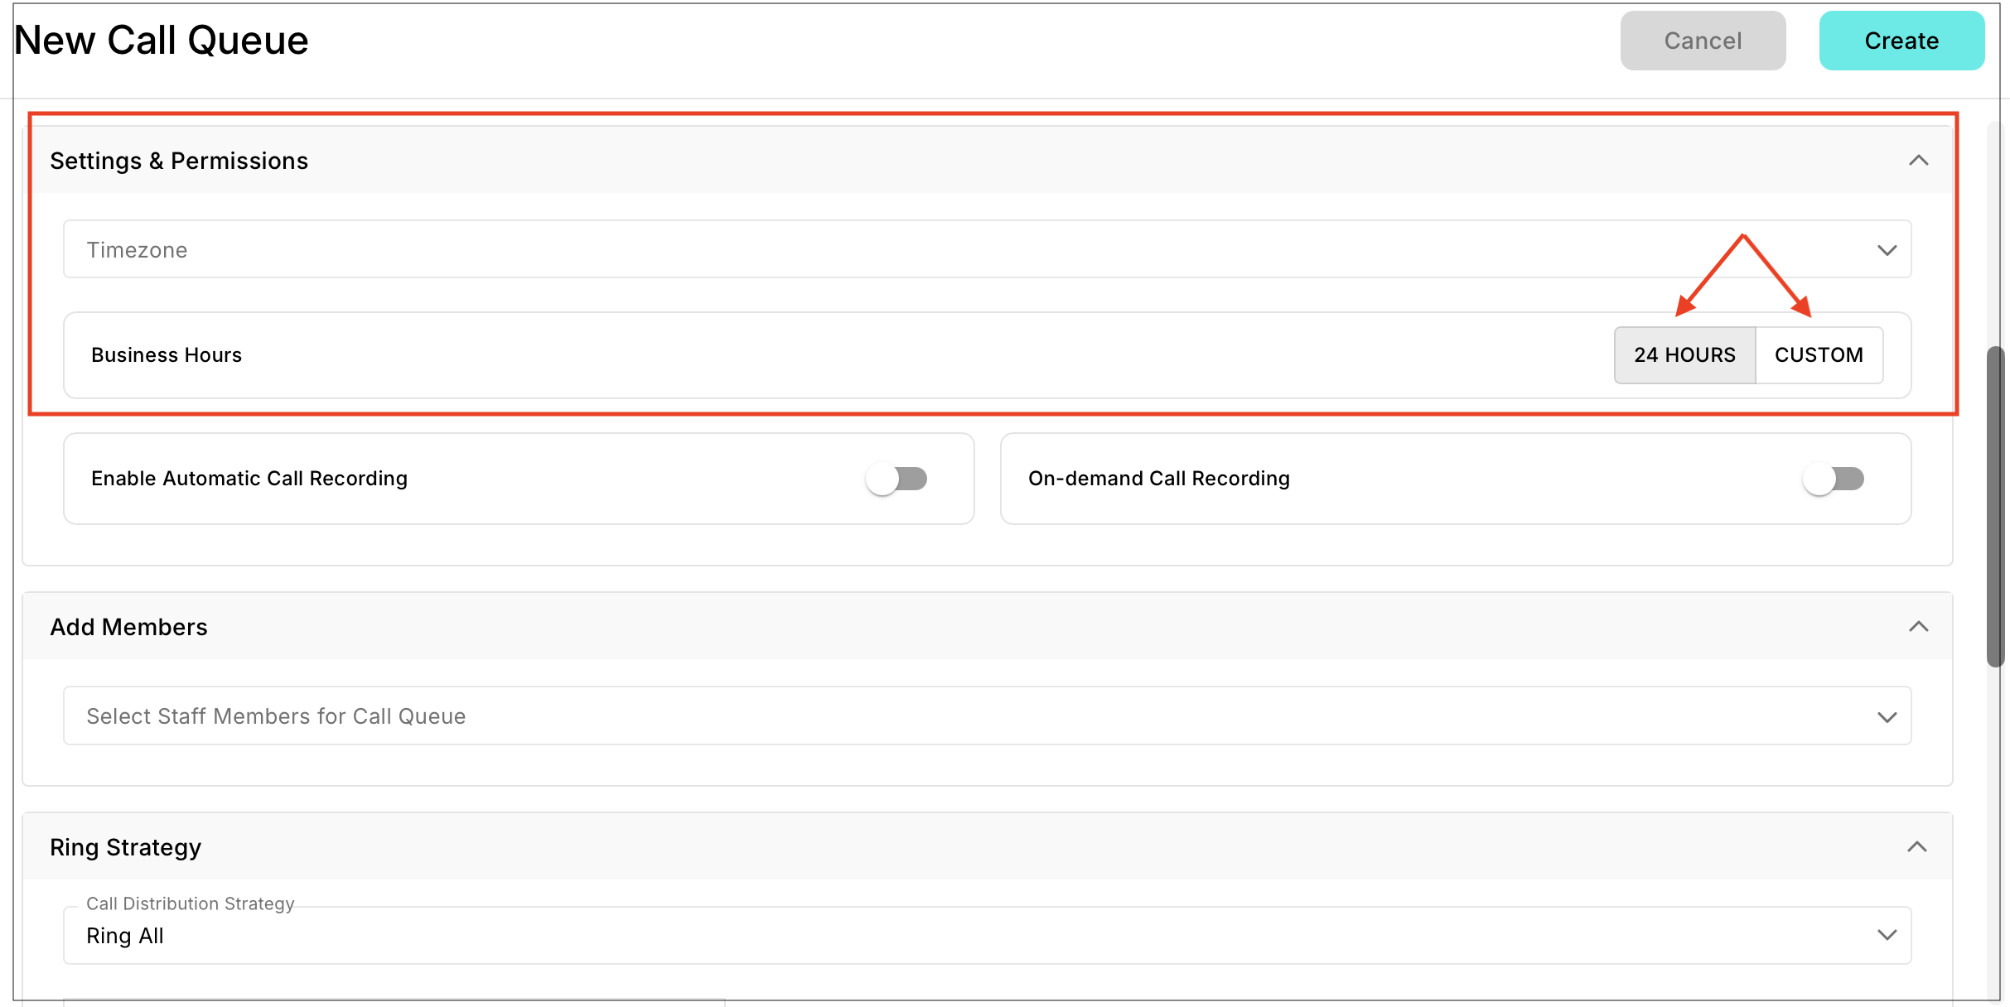This screenshot has width=2010, height=1007.
Task: Switch business hours to CUSTOM
Action: tap(1819, 355)
